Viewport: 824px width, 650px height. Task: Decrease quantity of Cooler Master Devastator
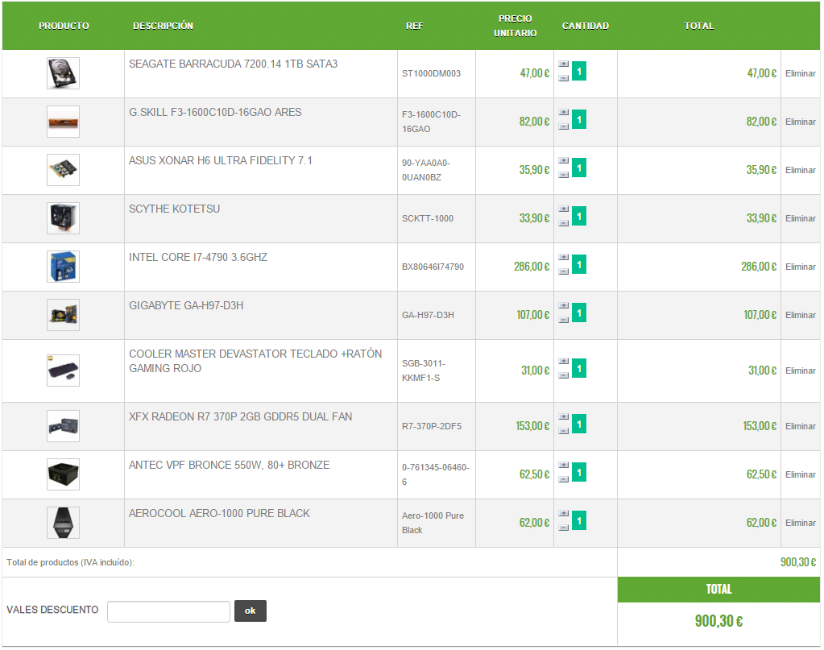(x=563, y=375)
